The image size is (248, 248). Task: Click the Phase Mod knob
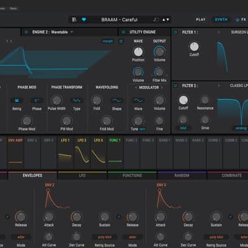tap(27, 121)
